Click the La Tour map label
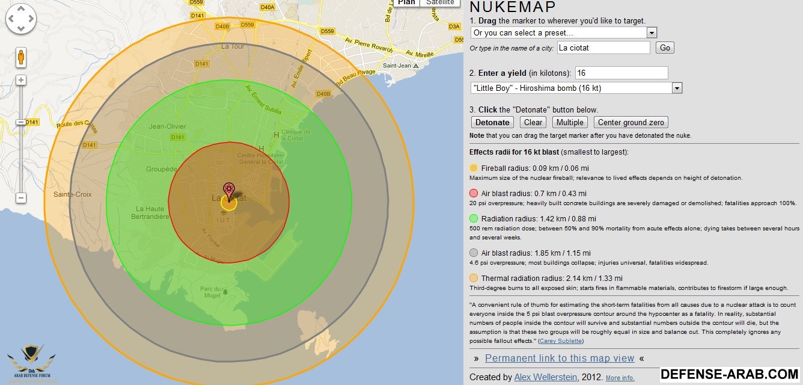This screenshot has height=385, width=803. tap(233, 46)
